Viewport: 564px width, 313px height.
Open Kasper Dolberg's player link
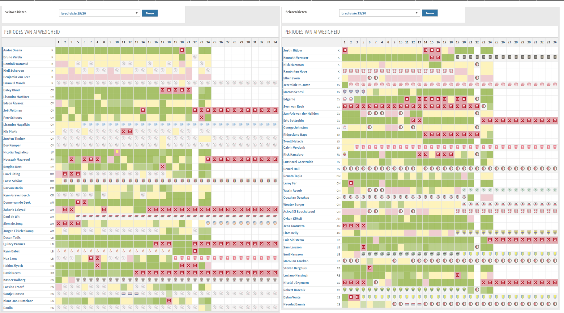point(15,280)
